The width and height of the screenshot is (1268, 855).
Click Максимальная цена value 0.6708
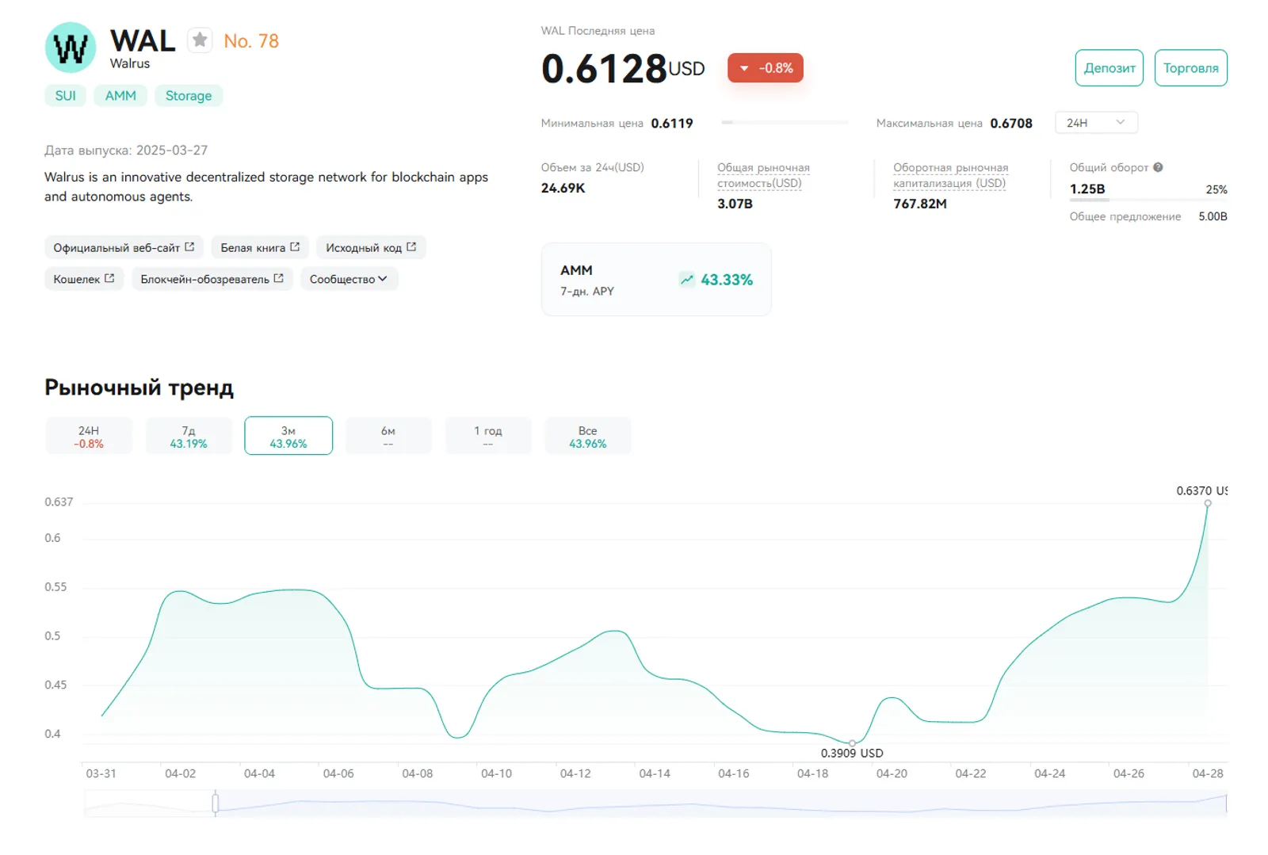coord(1011,123)
